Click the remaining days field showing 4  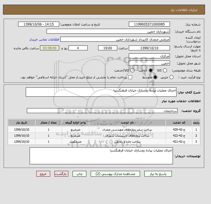click(x=78, y=48)
